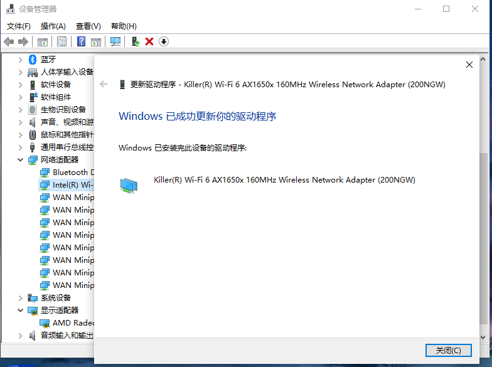Open the 操作(A) menu

click(x=53, y=26)
